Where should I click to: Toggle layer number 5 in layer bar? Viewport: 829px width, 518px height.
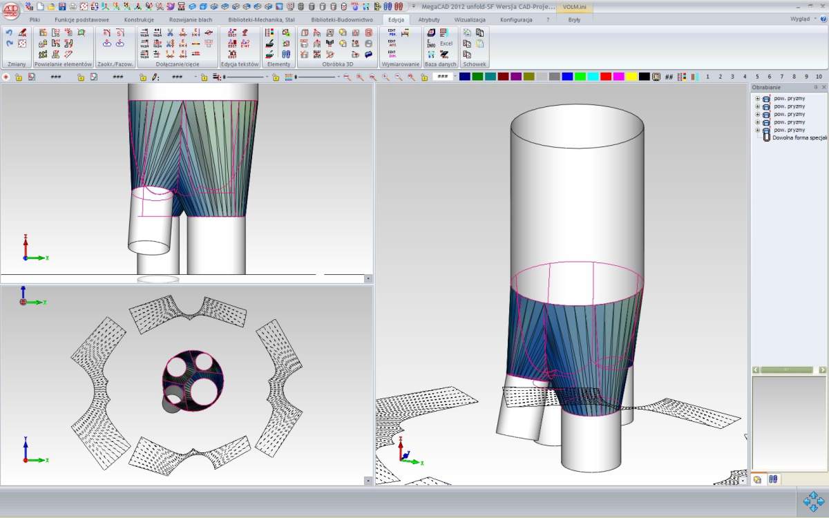(x=757, y=77)
